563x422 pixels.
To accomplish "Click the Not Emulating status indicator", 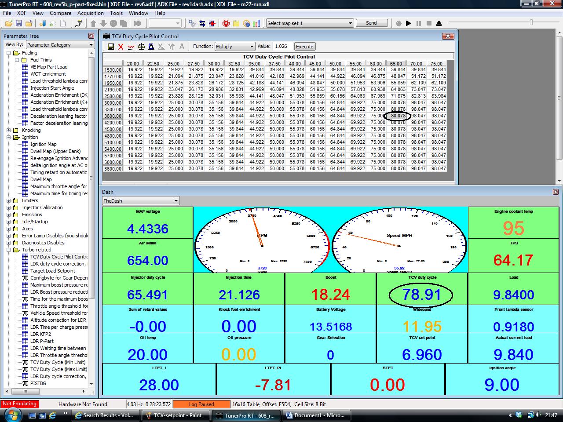I will pos(19,404).
